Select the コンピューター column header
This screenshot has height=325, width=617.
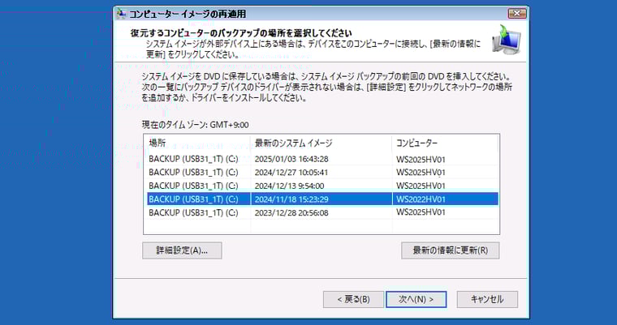point(446,143)
